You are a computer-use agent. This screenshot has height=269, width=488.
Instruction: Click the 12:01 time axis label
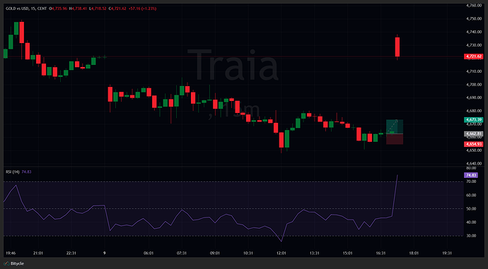click(x=281, y=253)
